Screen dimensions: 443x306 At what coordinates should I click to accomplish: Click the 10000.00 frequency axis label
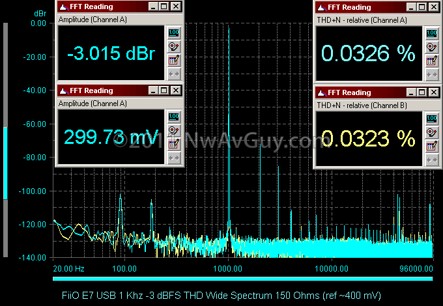(332, 268)
